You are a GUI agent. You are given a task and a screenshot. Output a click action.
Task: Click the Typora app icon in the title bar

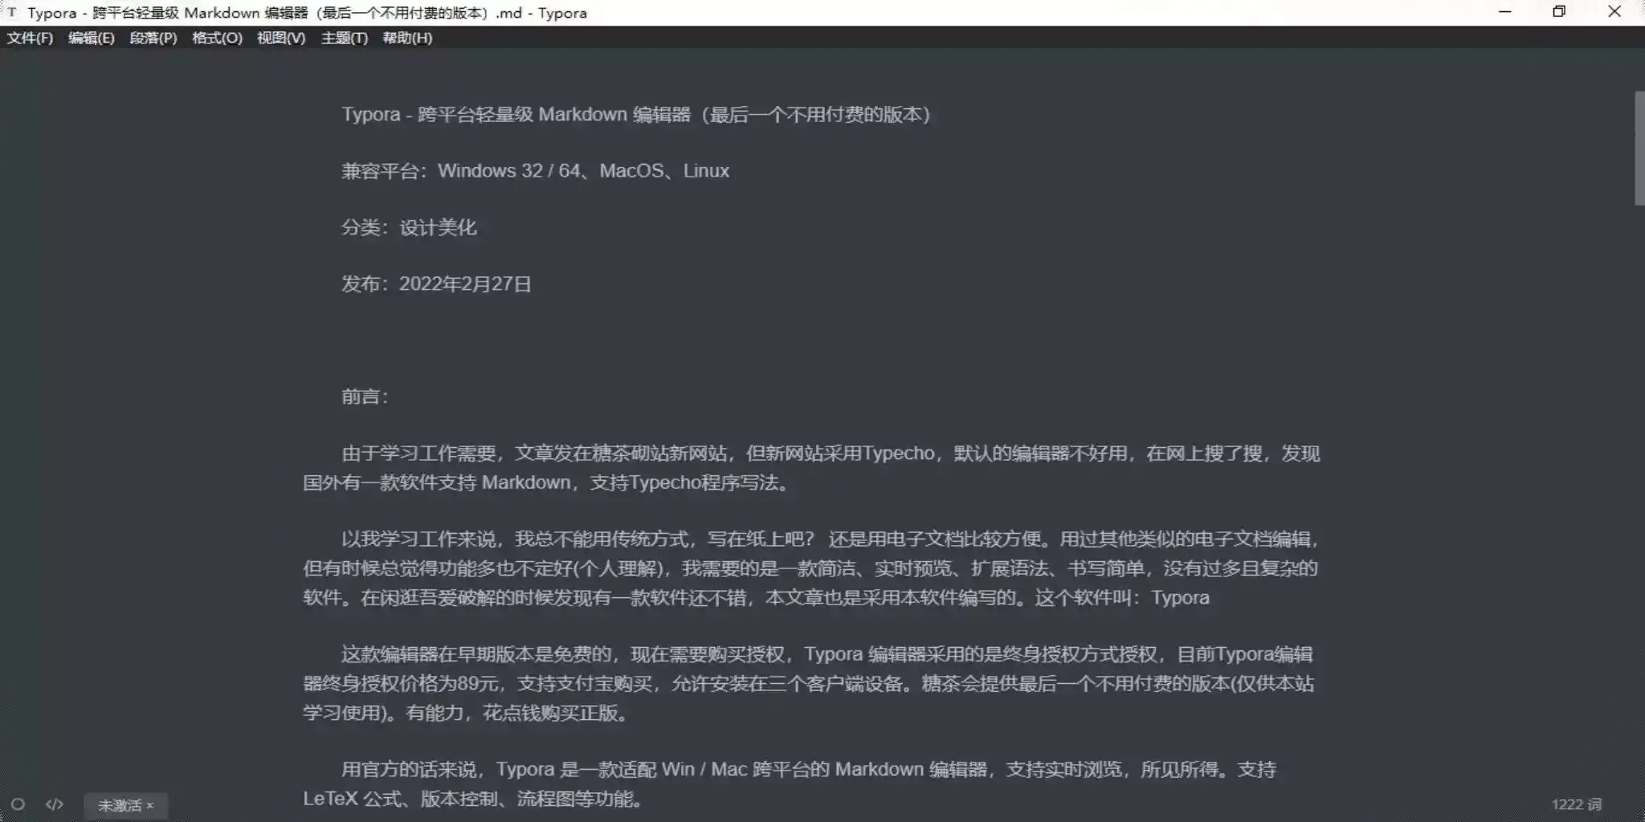click(12, 12)
